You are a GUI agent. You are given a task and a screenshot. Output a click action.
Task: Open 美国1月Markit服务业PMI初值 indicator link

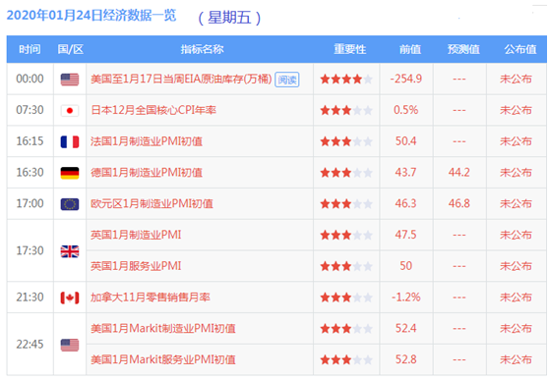point(163,359)
